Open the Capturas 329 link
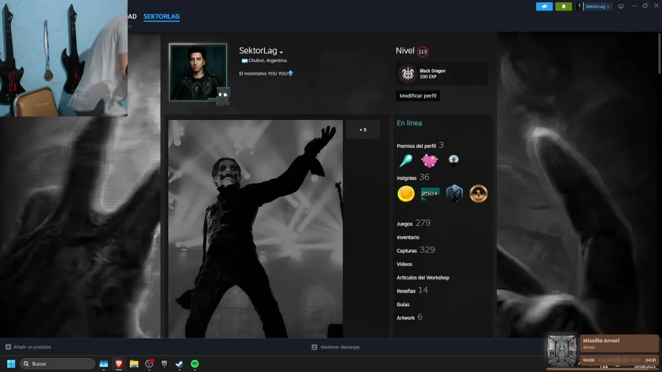The width and height of the screenshot is (662, 372). [x=416, y=250]
